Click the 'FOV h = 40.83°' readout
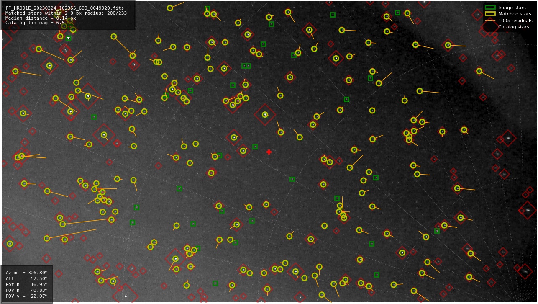This screenshot has width=538, height=304. pos(26,290)
